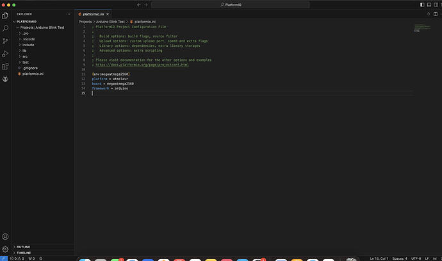Click Ln 15, Col 1 cursor position
The width and height of the screenshot is (442, 261).
pos(379,258)
